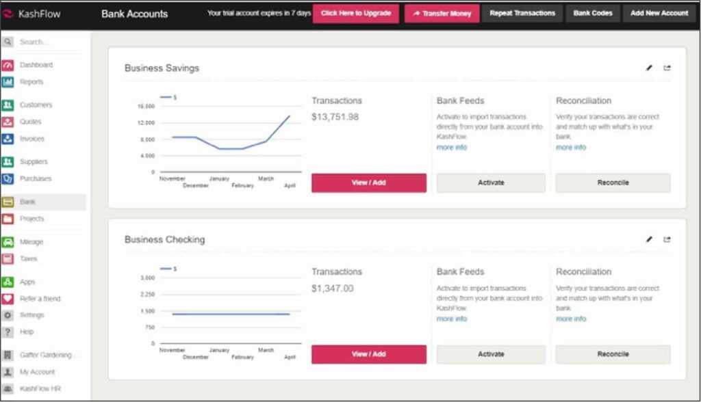
Task: Open more info under Bank Feeds
Action: (451, 147)
